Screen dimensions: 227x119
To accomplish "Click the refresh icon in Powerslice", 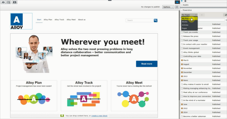I will [x=226, y=15].
